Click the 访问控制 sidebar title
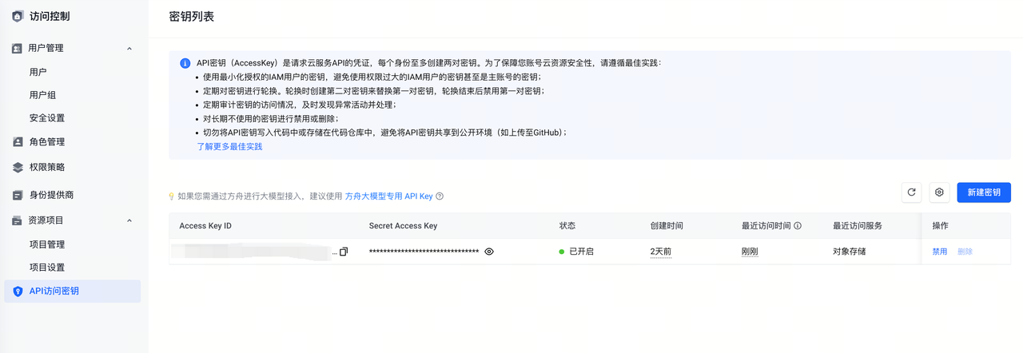 click(x=50, y=16)
